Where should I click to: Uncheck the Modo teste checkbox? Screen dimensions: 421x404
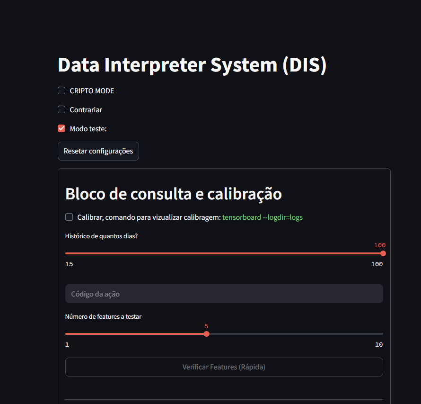click(x=61, y=128)
